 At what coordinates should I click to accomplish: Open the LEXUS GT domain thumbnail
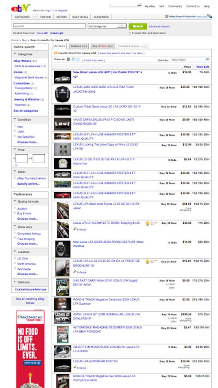coord(62,318)
